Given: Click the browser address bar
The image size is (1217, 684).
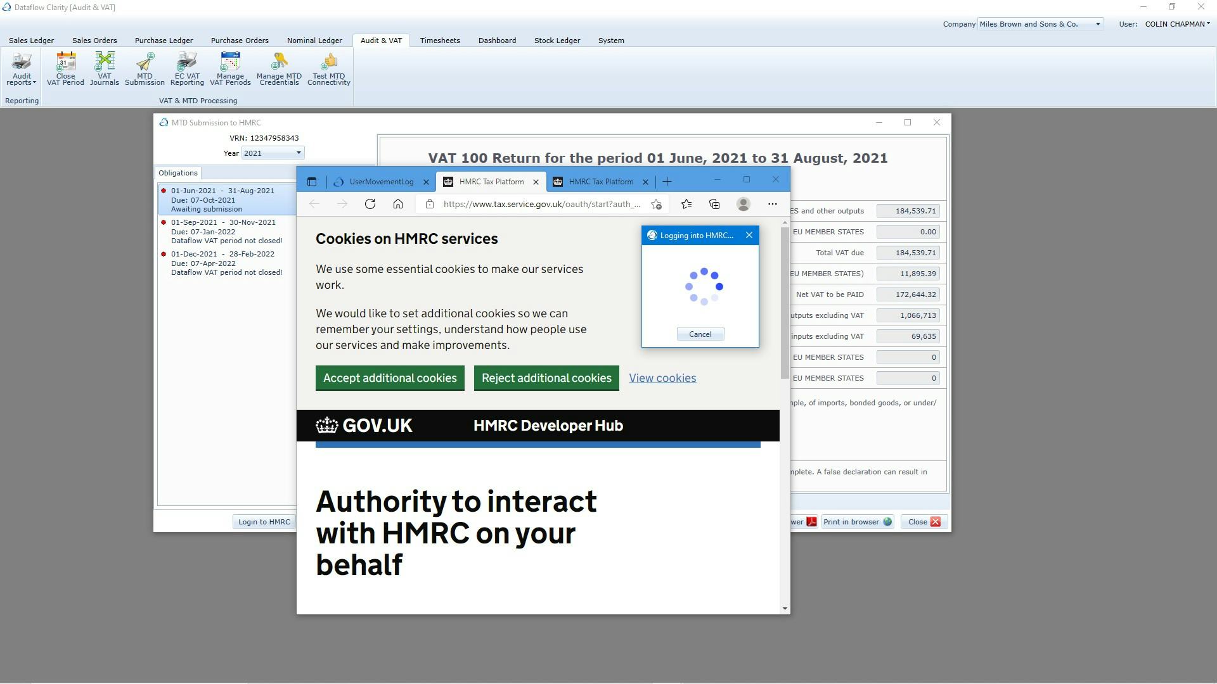Looking at the screenshot, I should [541, 204].
